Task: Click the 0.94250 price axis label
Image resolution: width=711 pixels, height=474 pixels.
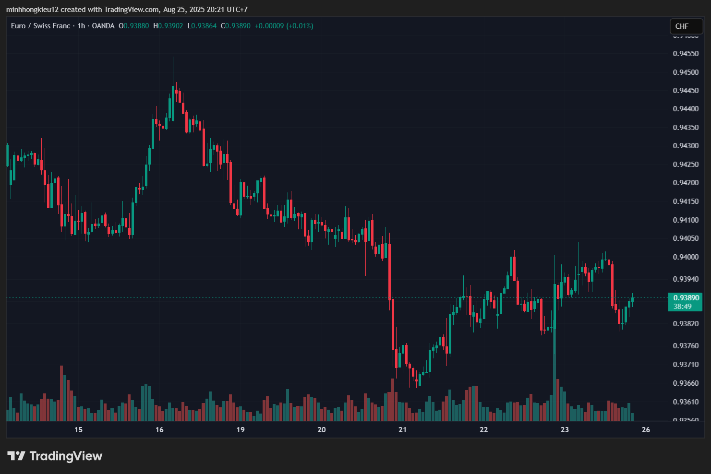Action: [x=686, y=165]
